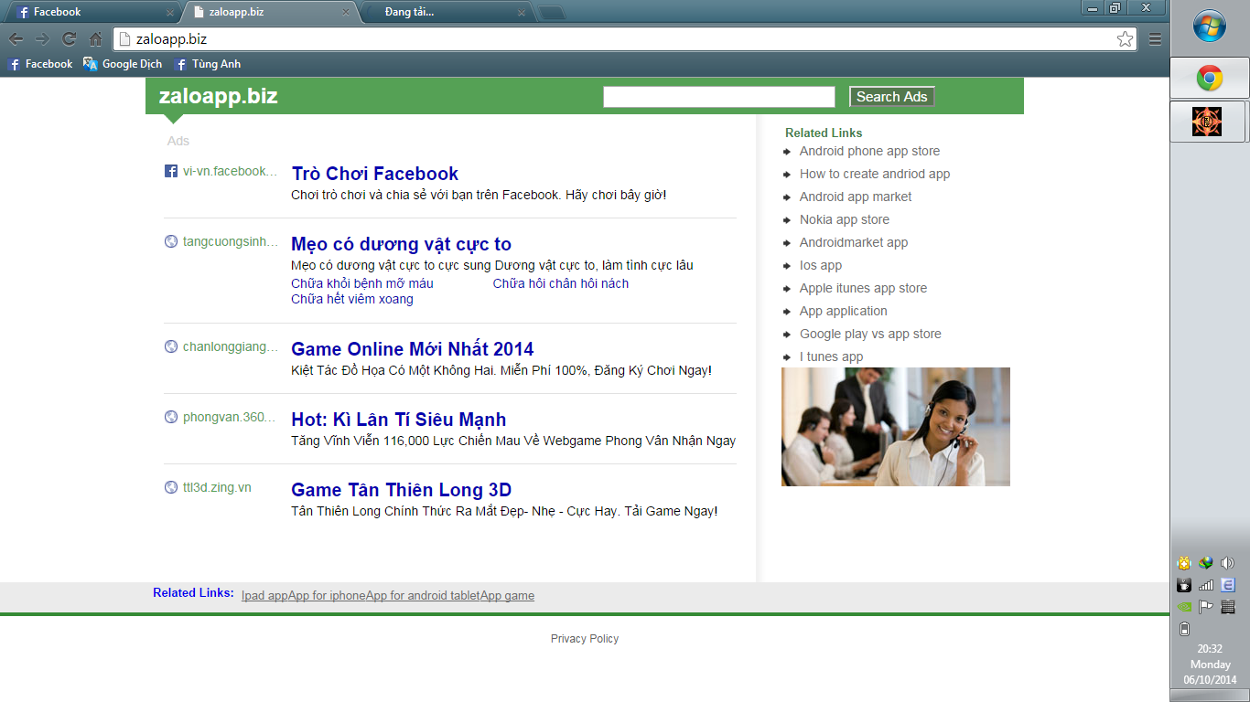Open the Google Dịch bookmark

click(123, 64)
